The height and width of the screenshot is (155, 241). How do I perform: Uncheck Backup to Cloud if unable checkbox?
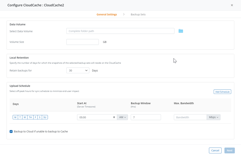click(x=11, y=131)
